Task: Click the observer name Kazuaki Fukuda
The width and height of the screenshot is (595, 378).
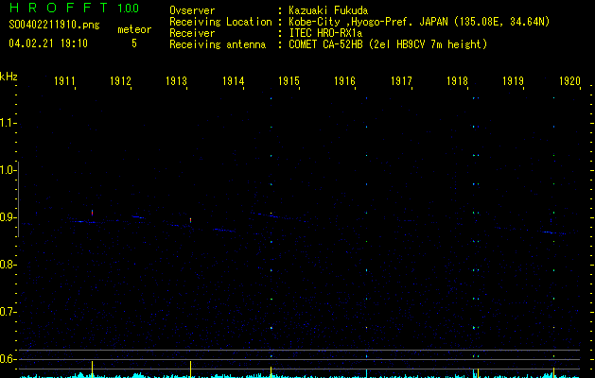Action: pyautogui.click(x=329, y=11)
